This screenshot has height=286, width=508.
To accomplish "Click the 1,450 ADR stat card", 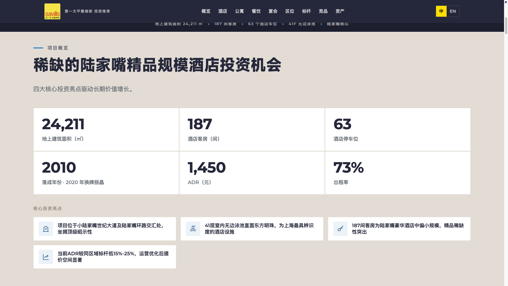I will pos(252,173).
